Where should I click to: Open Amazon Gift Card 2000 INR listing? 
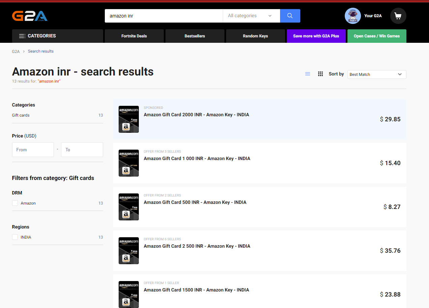(x=196, y=115)
